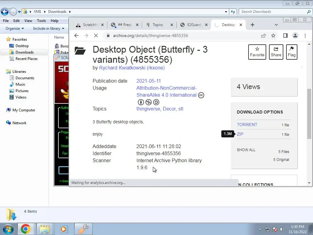Open Explorer recent locations dropdown arrow
Image resolution: width=313 pixels, height=235 pixels.
click(x=19, y=12)
